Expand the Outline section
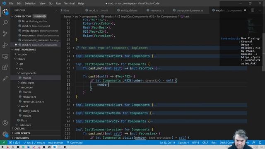The width and height of the screenshot is (265, 149). (19, 129)
